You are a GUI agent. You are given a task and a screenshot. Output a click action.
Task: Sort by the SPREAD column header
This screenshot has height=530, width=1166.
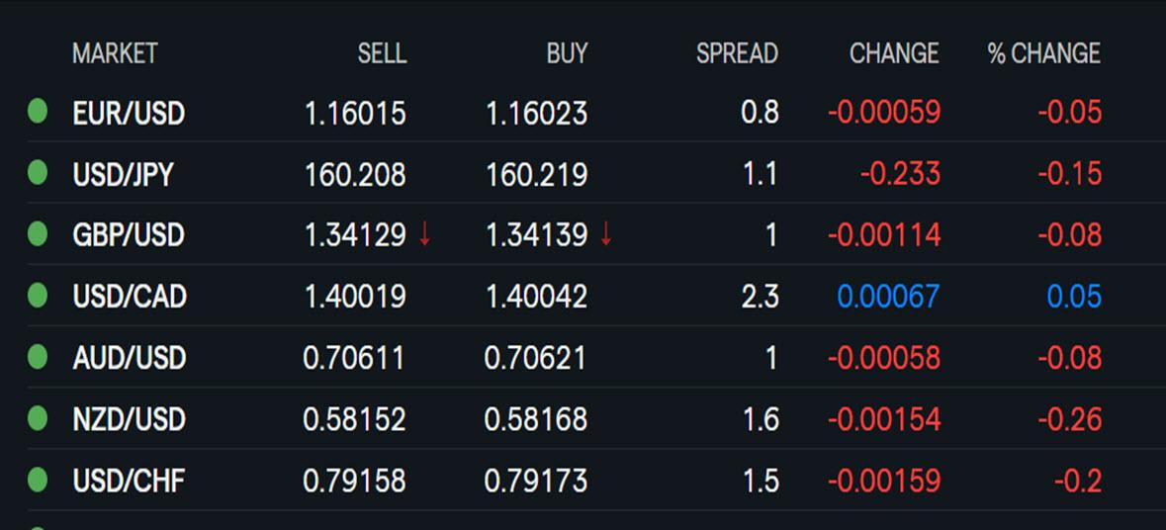point(737,53)
